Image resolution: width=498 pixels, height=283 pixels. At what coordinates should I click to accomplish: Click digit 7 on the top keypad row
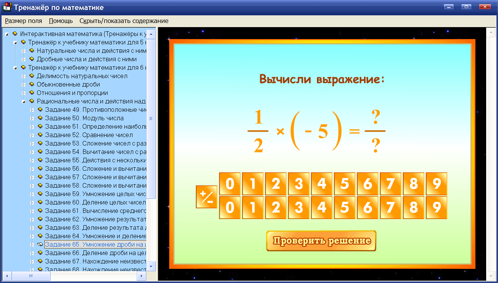pos(390,184)
